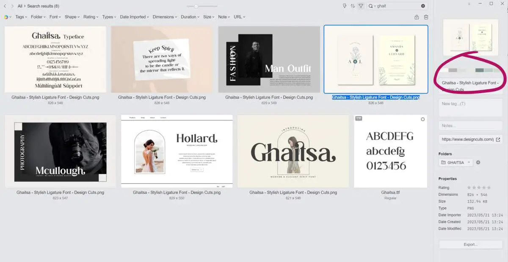Expand the Rating filter dropdown
The height and width of the screenshot is (262, 508).
coord(91,17)
